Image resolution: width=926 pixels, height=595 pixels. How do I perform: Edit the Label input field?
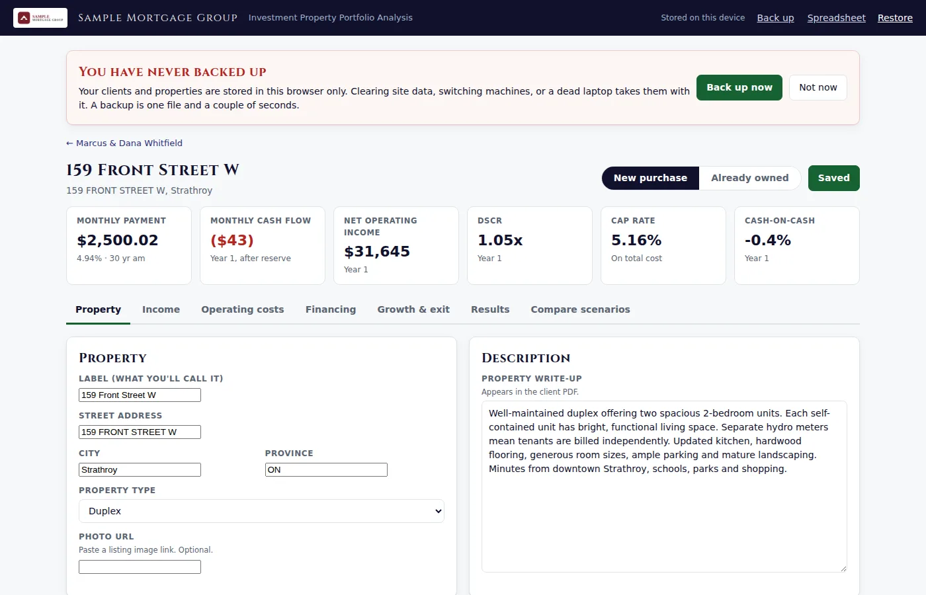pos(140,395)
